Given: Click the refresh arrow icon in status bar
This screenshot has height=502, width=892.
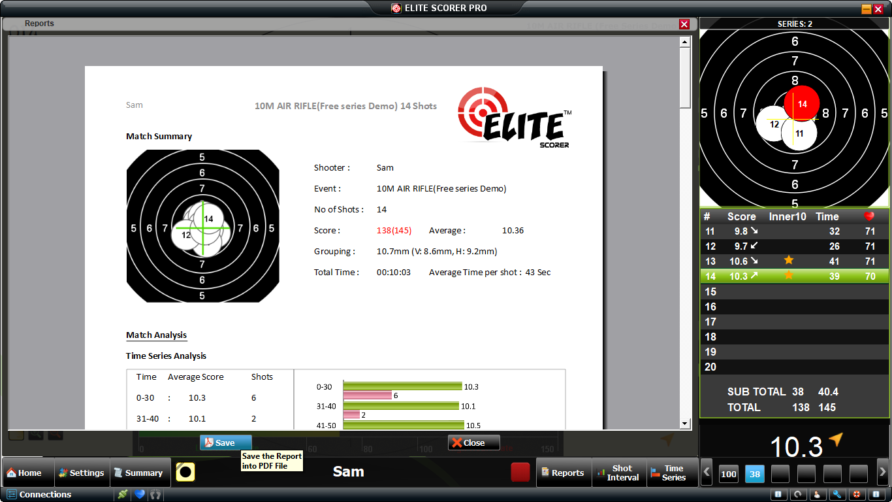Looking at the screenshot, I should pos(798,494).
